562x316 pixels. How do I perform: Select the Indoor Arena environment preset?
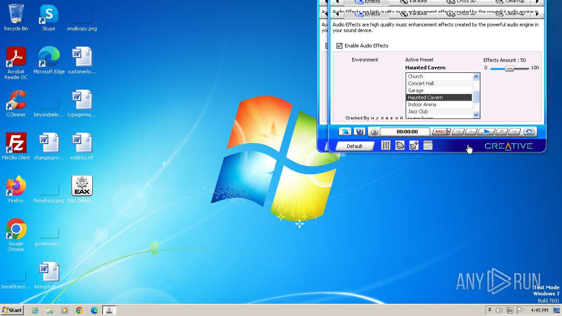[439, 104]
